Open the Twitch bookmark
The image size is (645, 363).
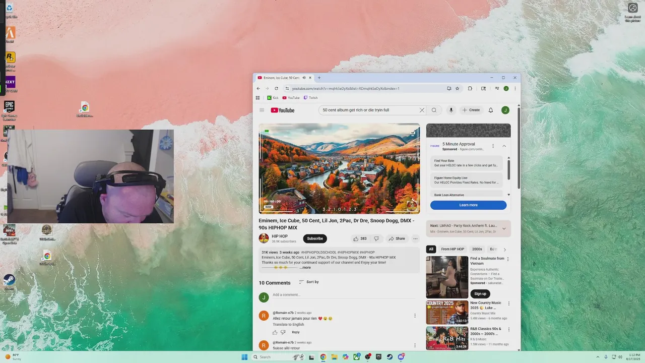coord(310,98)
